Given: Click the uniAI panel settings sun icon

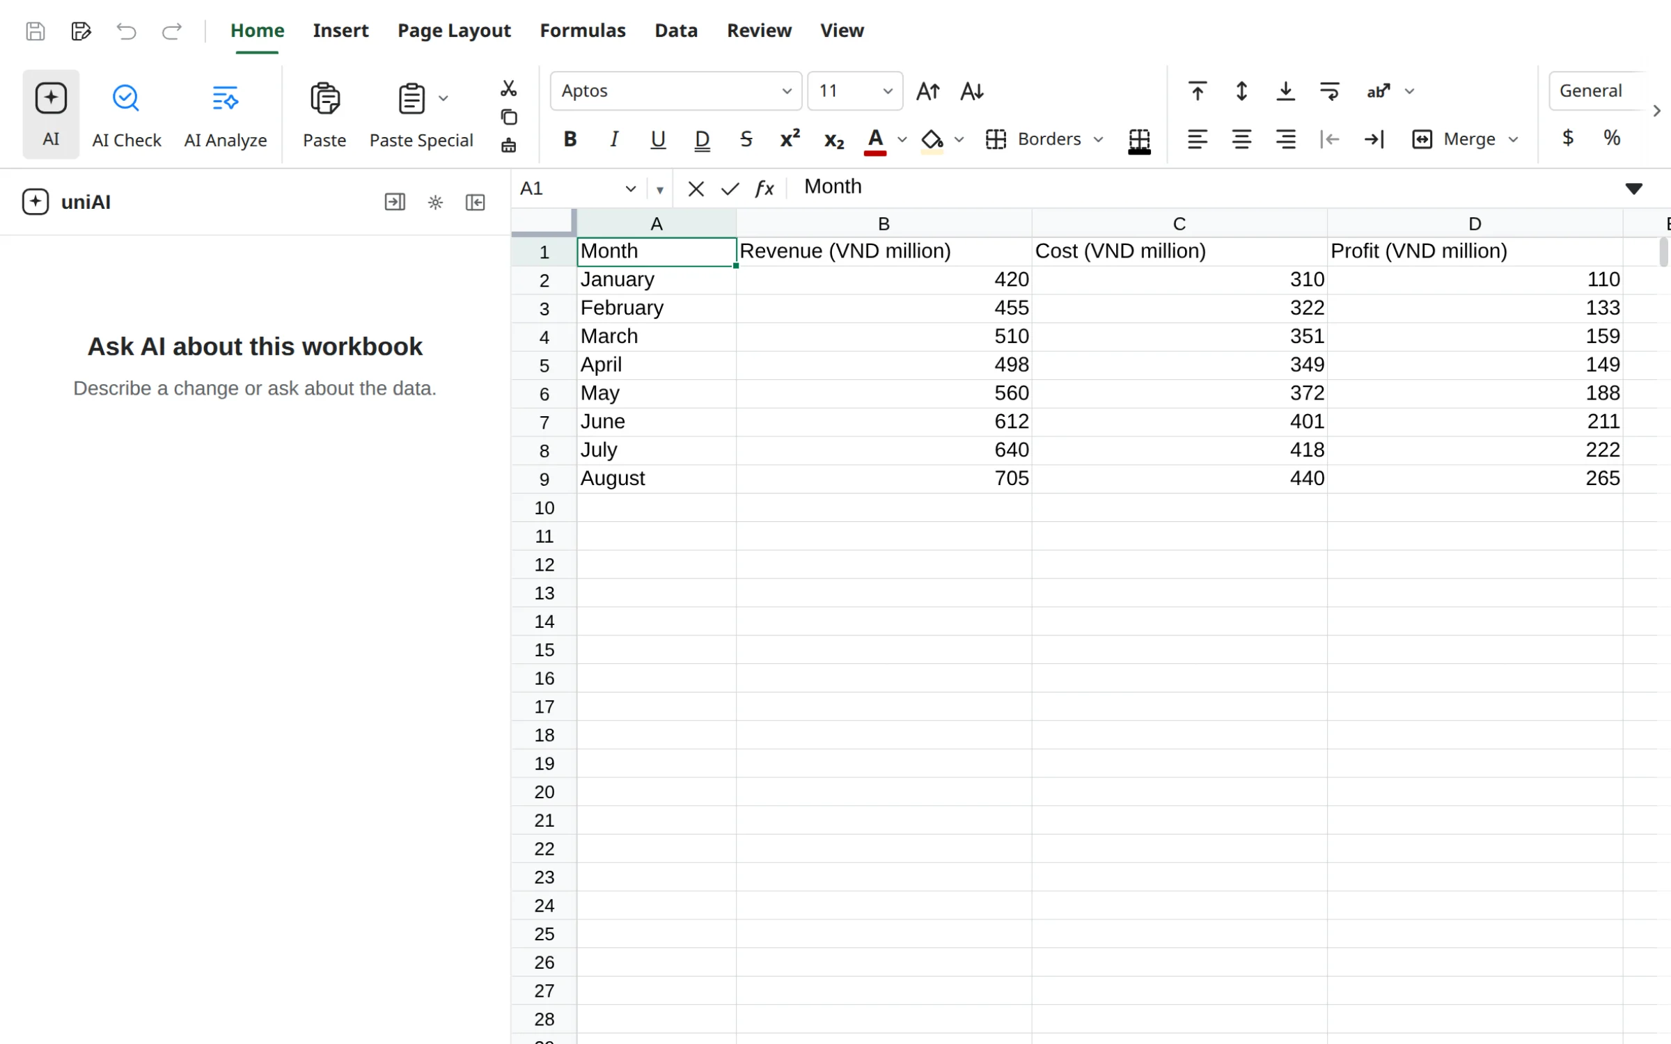Looking at the screenshot, I should (x=436, y=203).
